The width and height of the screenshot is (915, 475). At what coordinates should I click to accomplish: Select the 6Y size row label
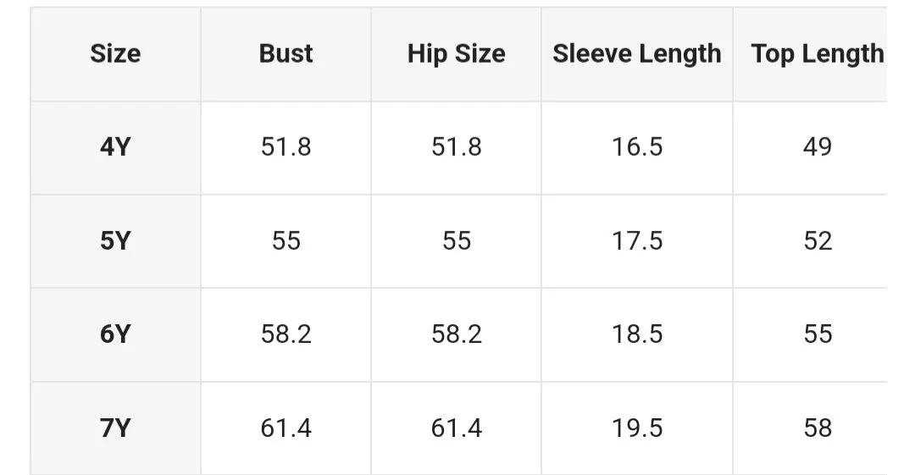click(x=115, y=334)
